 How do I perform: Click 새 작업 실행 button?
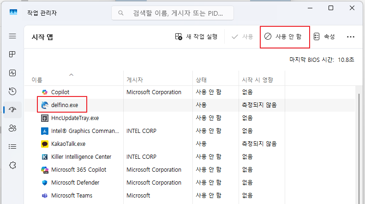(196, 36)
